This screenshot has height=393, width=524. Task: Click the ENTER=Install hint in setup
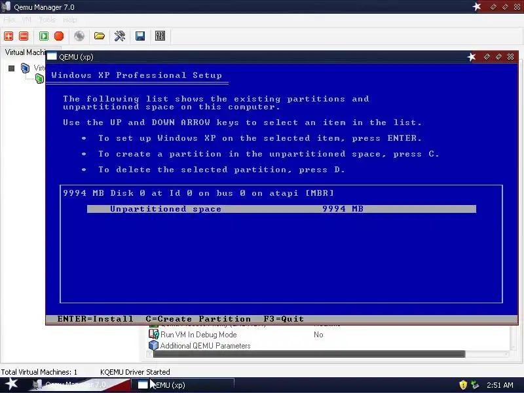coord(95,319)
